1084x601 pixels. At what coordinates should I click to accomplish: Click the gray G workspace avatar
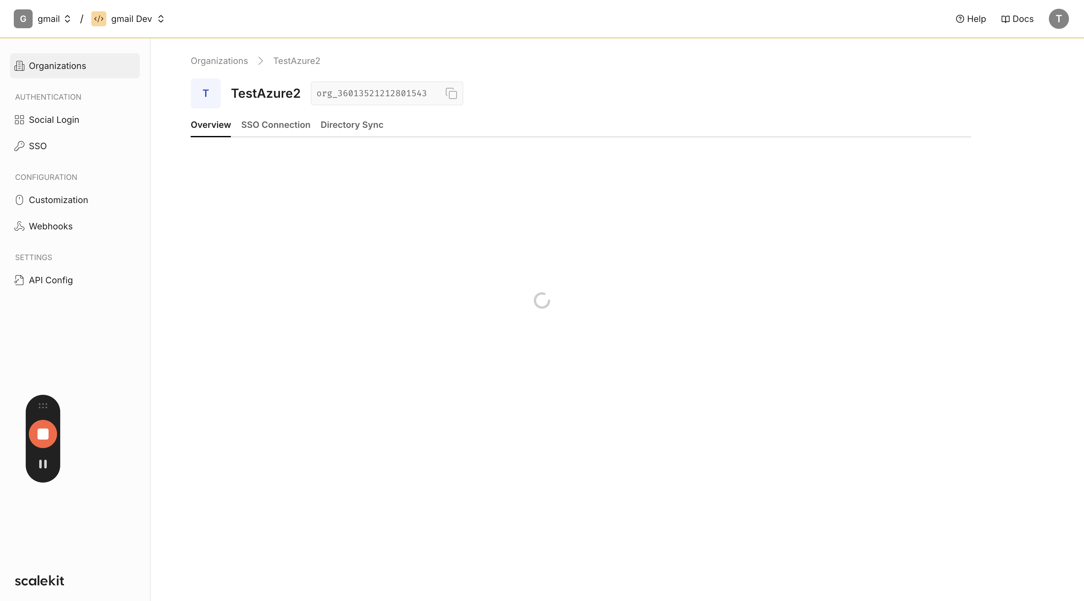point(23,19)
